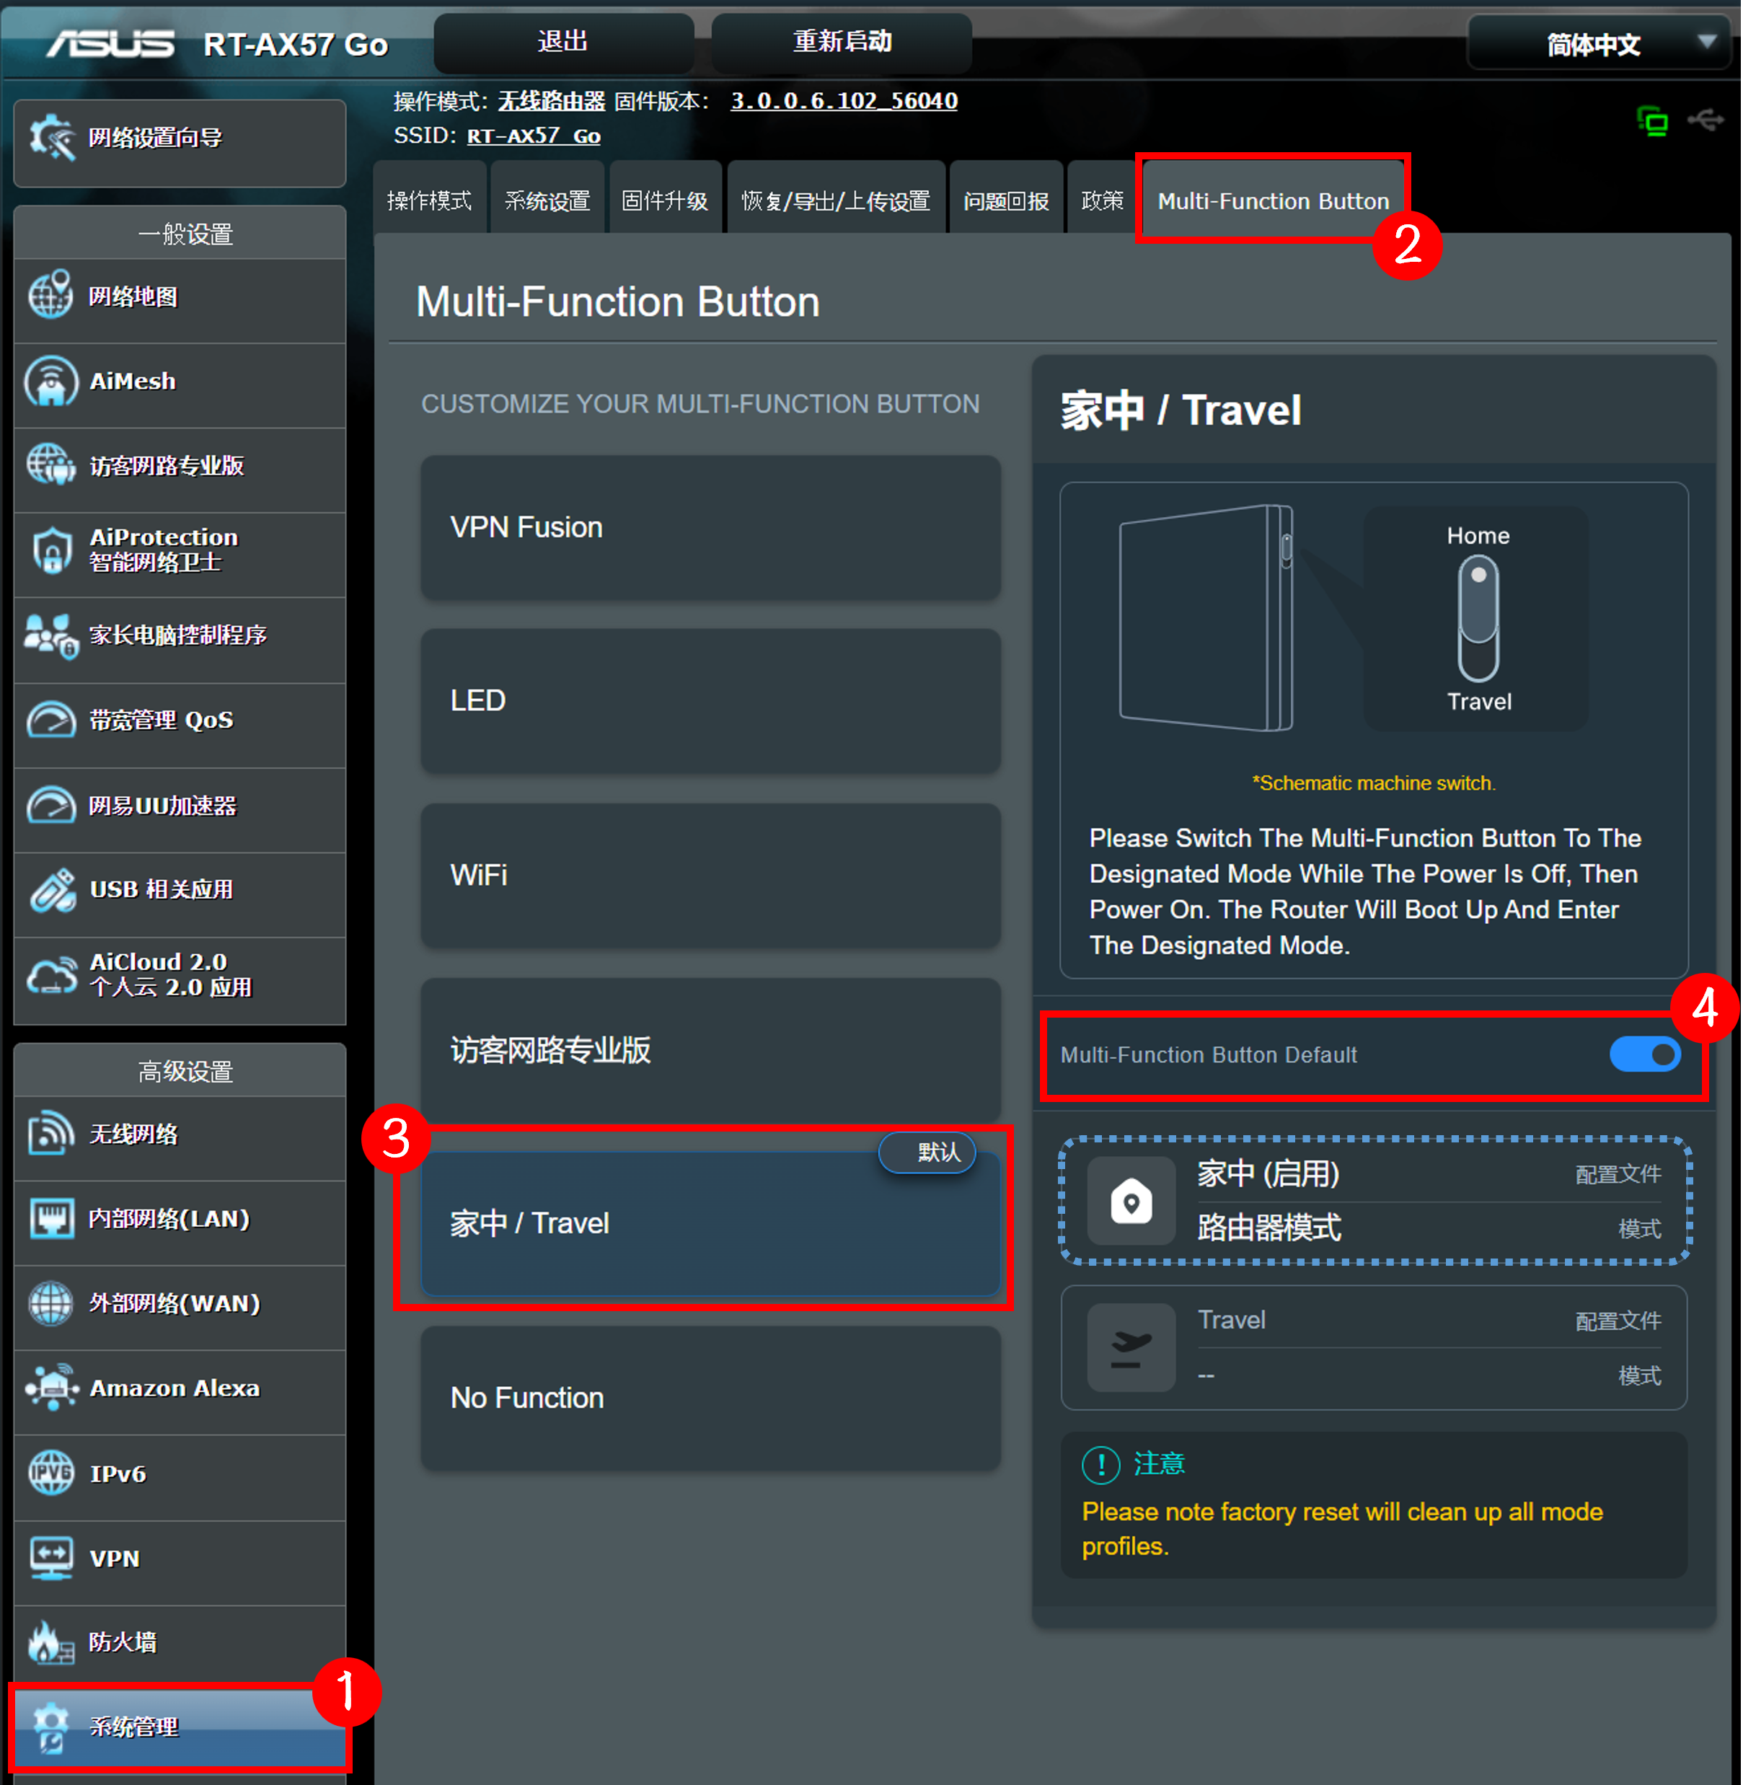Open the 无线路由器 operation mode link
Viewport: 1756px width, 1785px height.
[x=552, y=100]
